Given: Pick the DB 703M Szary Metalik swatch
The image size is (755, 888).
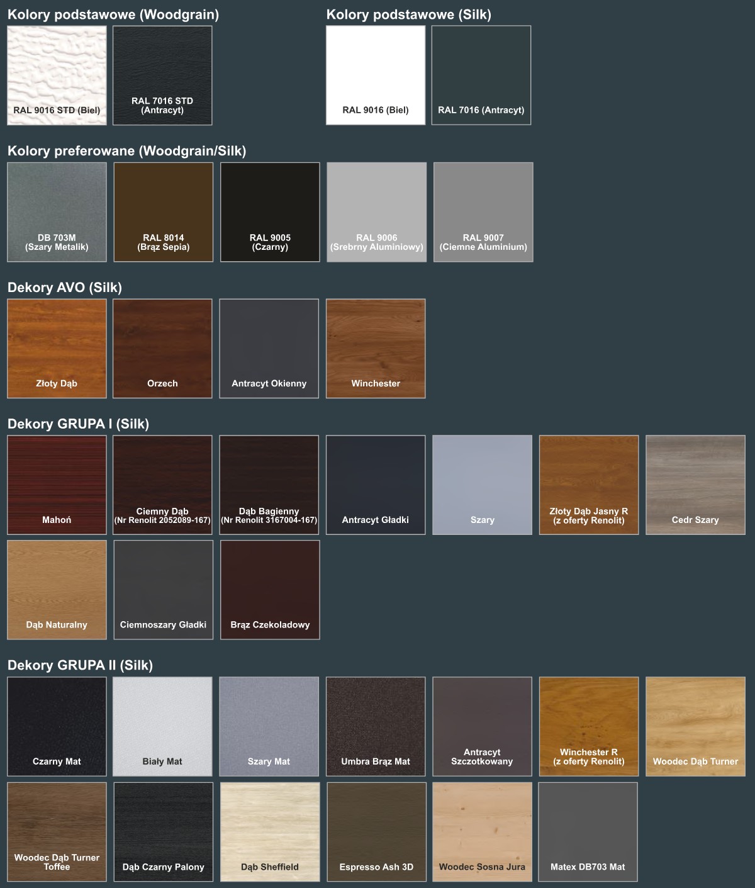Looking at the screenshot, I should tap(57, 211).
